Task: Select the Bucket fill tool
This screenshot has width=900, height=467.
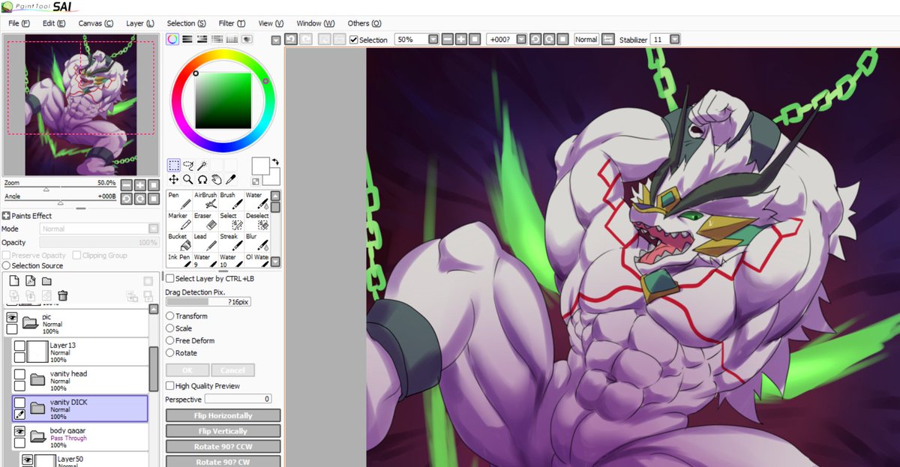Action: pos(178,241)
